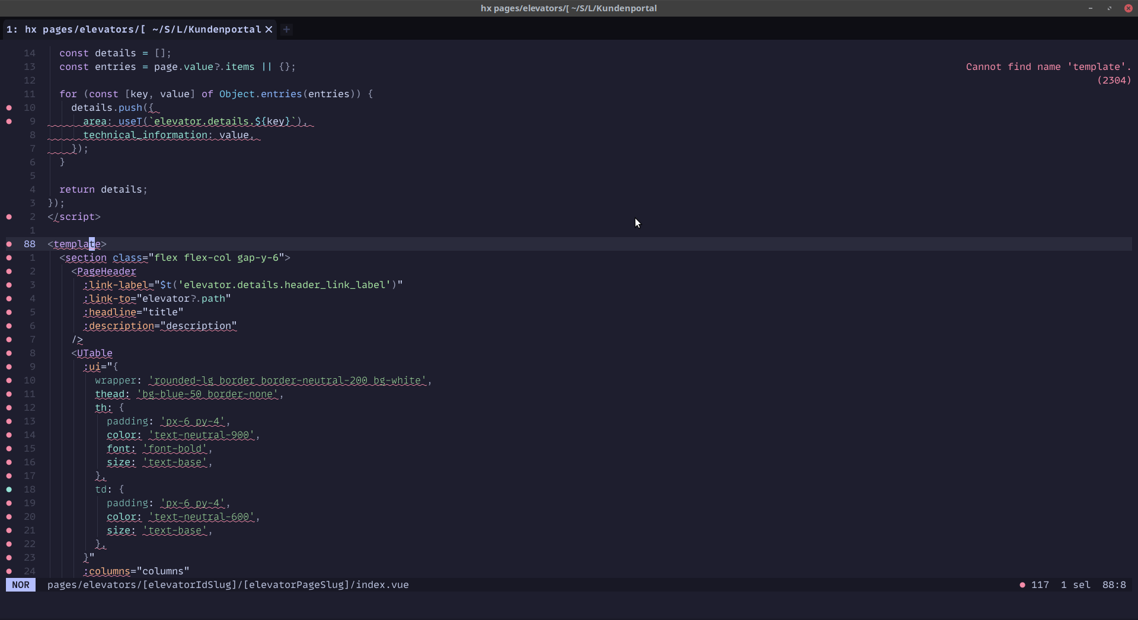1138x620 pixels.
Task: Click :link-to="elevator?.path" attribute
Action: 157,299
